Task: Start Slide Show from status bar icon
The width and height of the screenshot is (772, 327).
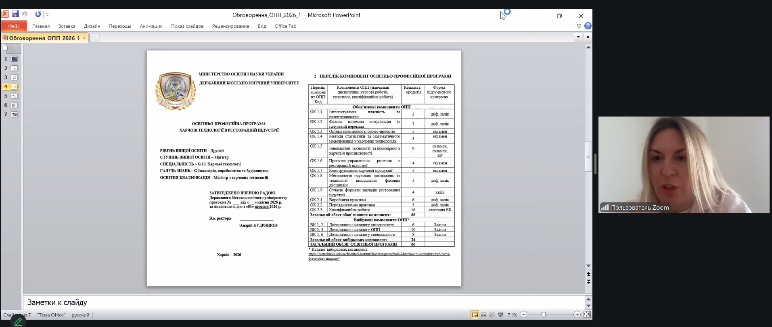Action: tap(501, 315)
